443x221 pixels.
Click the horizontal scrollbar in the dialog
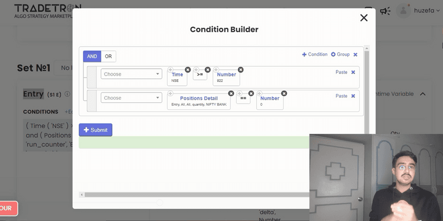[197, 195]
